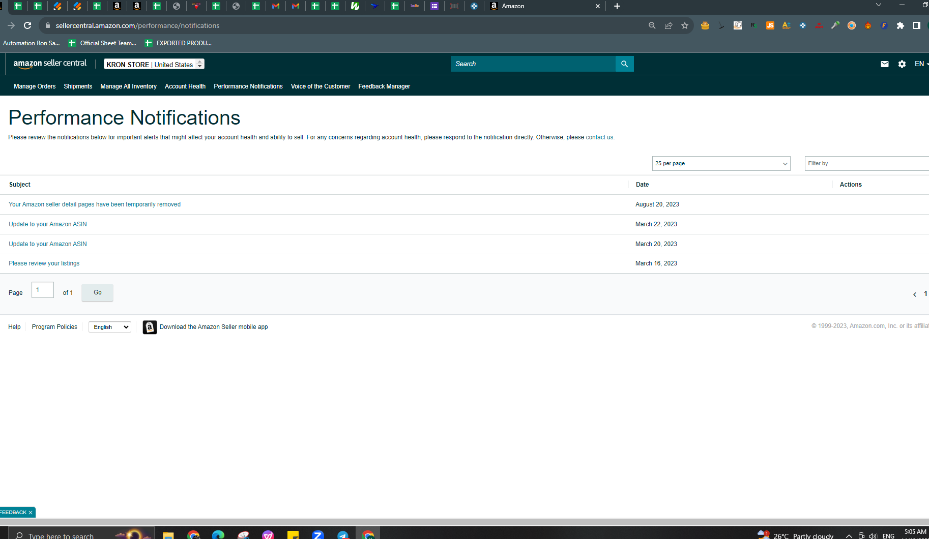Click the Subject column header
The width and height of the screenshot is (929, 539).
pyautogui.click(x=20, y=185)
